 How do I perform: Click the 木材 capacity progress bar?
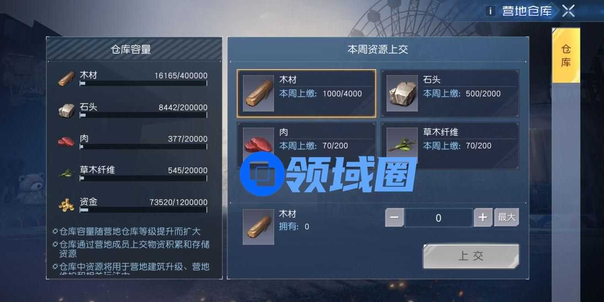pyautogui.click(x=143, y=84)
